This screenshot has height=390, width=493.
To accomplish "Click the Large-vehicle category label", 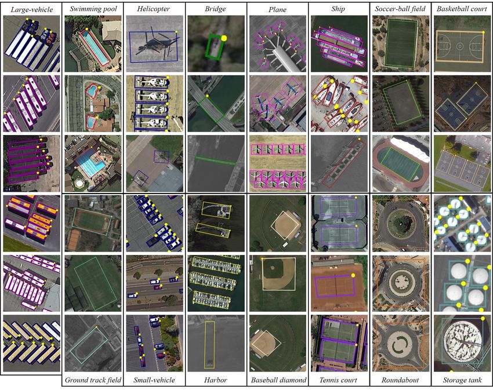I will coord(32,10).
